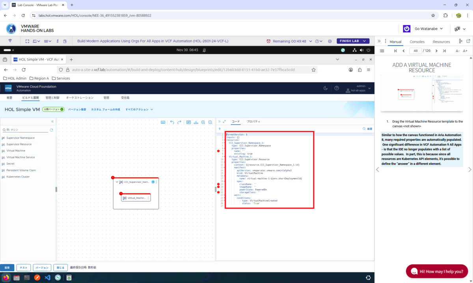This screenshot has height=283, width=473.
Task: Open the VCF Automation help icon
Action: [337, 88]
